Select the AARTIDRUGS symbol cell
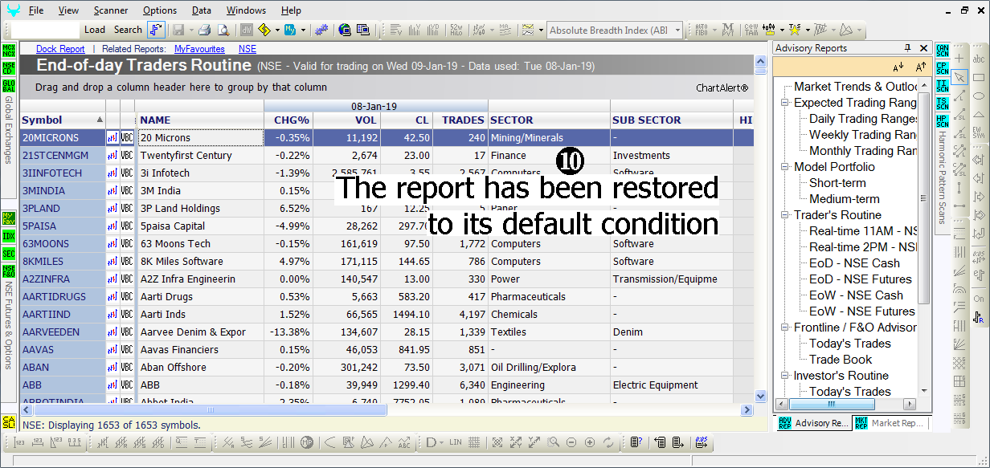The image size is (990, 468). [63, 297]
